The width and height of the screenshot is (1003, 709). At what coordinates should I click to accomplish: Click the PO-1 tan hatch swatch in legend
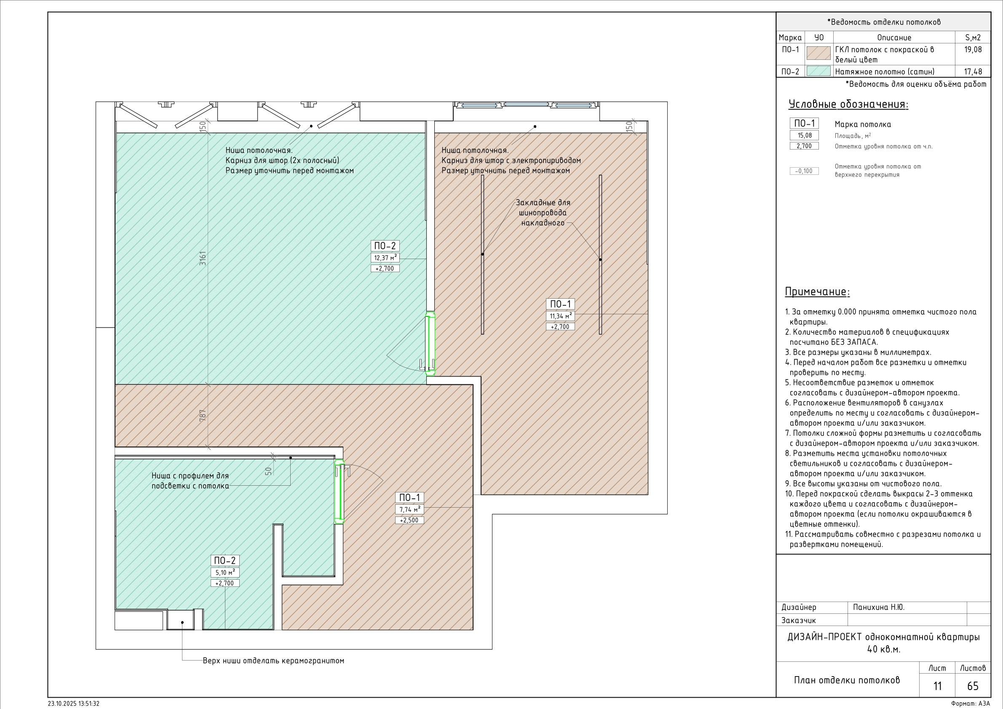(818, 54)
